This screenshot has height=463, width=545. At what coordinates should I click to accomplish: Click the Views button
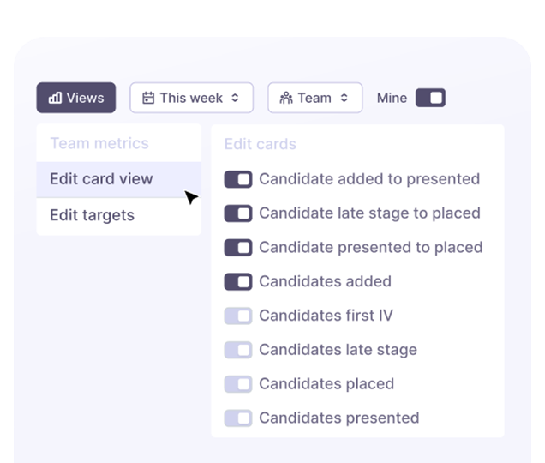tap(76, 98)
